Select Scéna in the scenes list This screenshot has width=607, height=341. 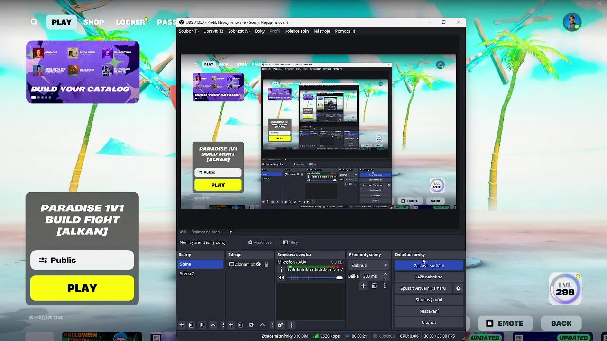point(201,264)
